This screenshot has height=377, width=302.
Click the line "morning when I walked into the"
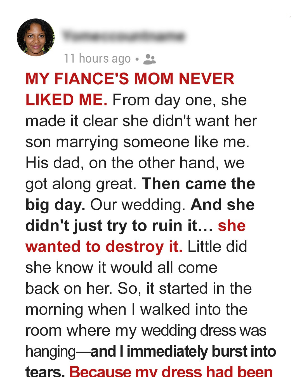136,309
